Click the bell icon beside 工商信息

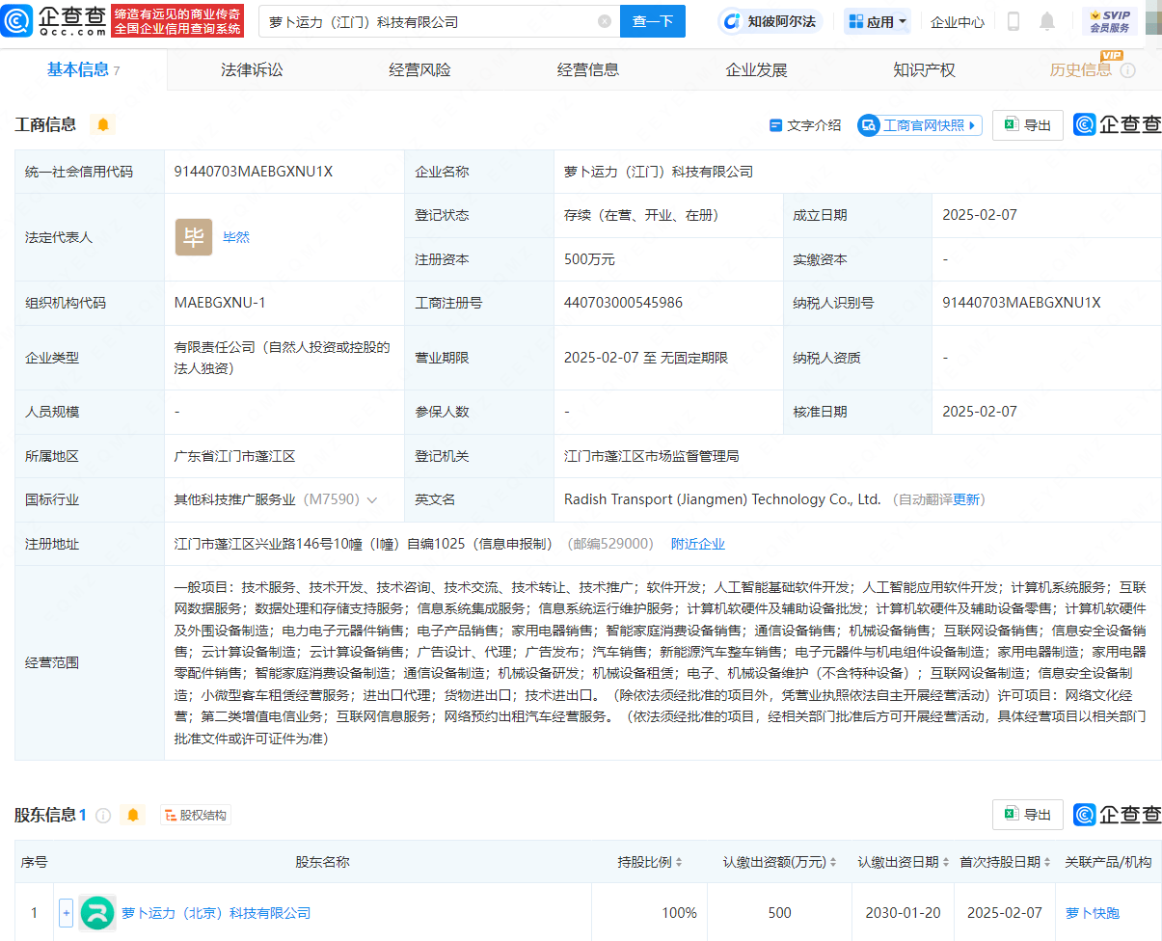(103, 124)
